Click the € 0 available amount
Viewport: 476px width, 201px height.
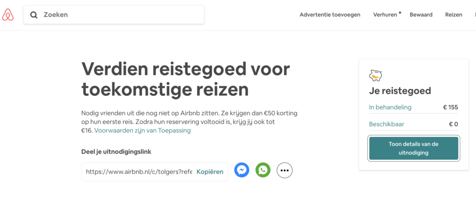454,124
